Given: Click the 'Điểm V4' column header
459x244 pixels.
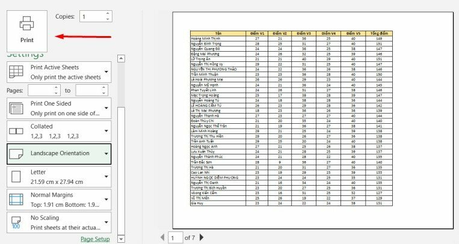Looking at the screenshot, I should click(328, 33).
